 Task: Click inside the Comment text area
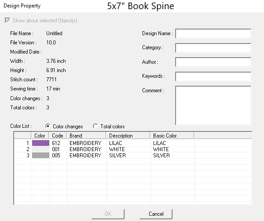point(213,105)
